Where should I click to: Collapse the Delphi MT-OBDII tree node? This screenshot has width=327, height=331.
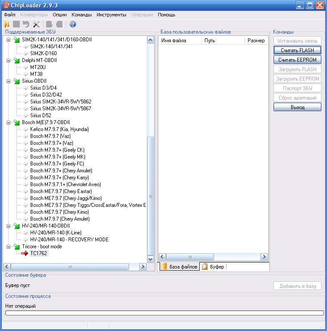click(8, 60)
